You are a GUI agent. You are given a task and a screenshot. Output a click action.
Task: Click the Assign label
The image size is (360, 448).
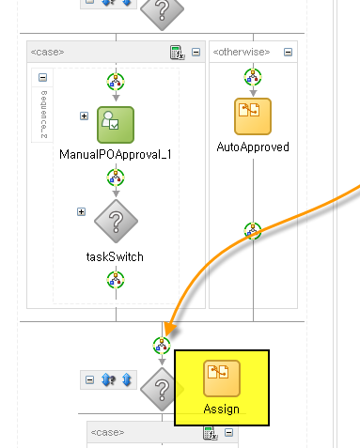tap(222, 409)
